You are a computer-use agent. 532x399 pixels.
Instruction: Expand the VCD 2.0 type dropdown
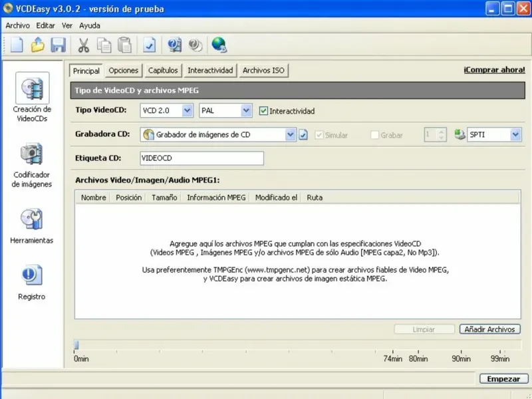[x=188, y=110]
